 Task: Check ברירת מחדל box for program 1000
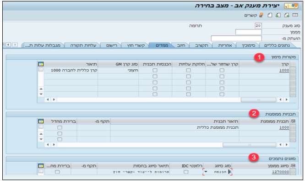pyautogui.click(x=60, y=127)
